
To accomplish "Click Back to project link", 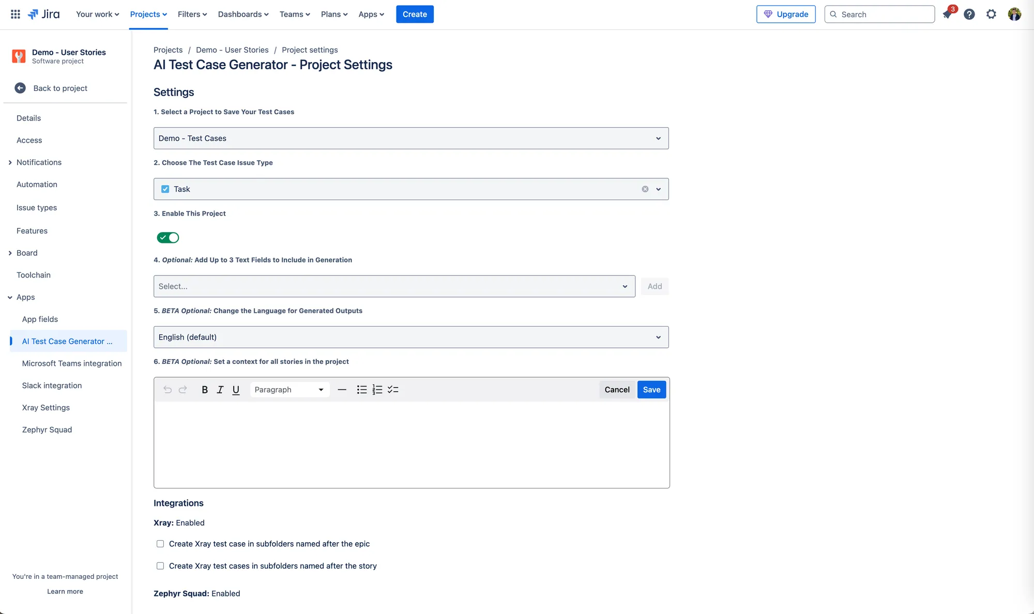I will 60,88.
